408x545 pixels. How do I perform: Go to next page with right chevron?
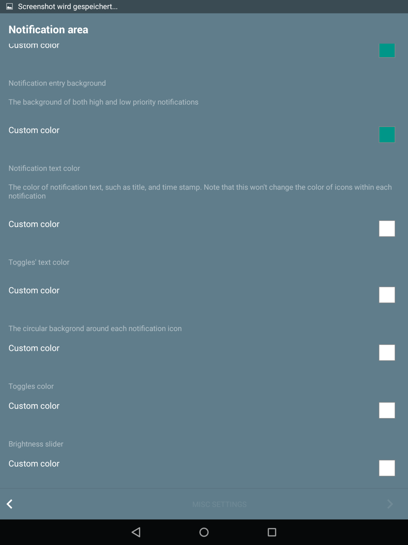click(390, 504)
